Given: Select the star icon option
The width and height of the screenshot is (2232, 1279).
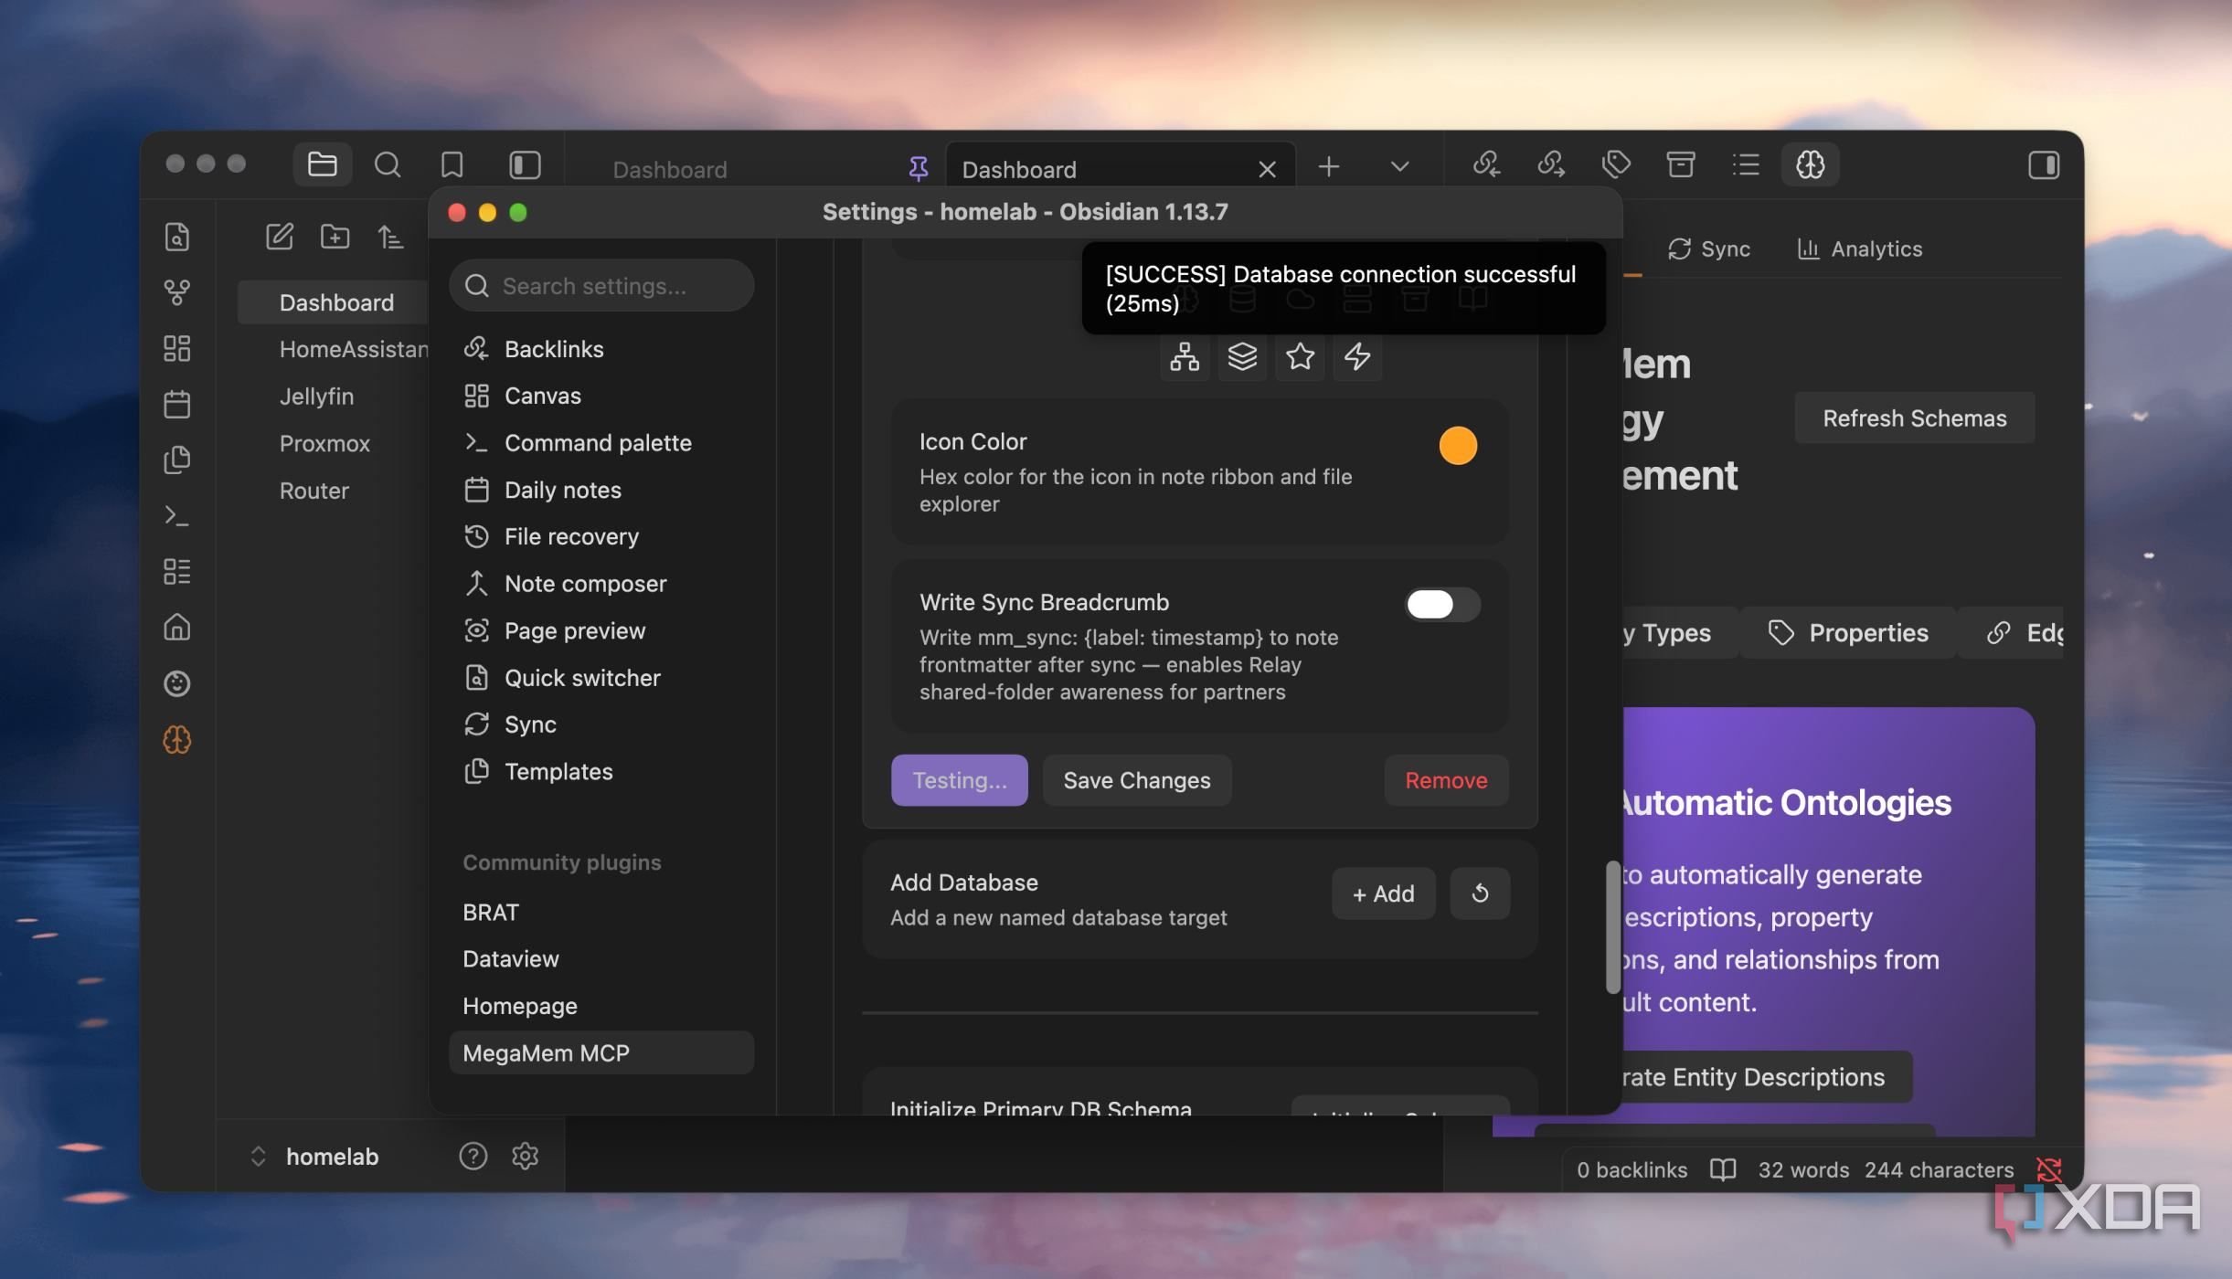Looking at the screenshot, I should click(x=1300, y=356).
